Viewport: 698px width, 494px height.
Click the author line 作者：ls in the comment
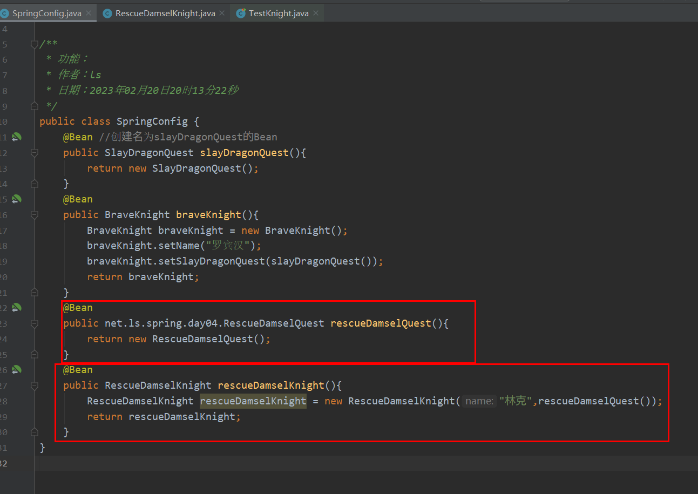74,75
